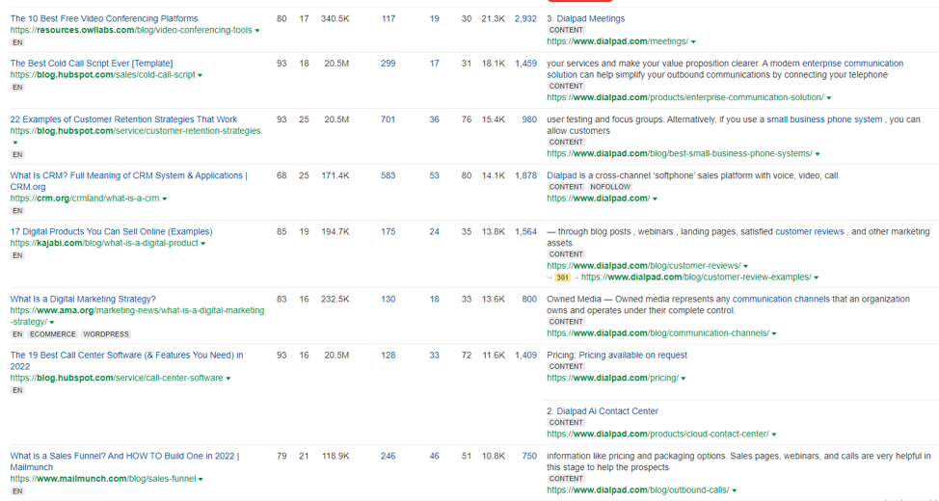Open '17 Digital Products You Can Sell Online' title
Image resolution: width=939 pixels, height=501 pixels.
point(112,231)
